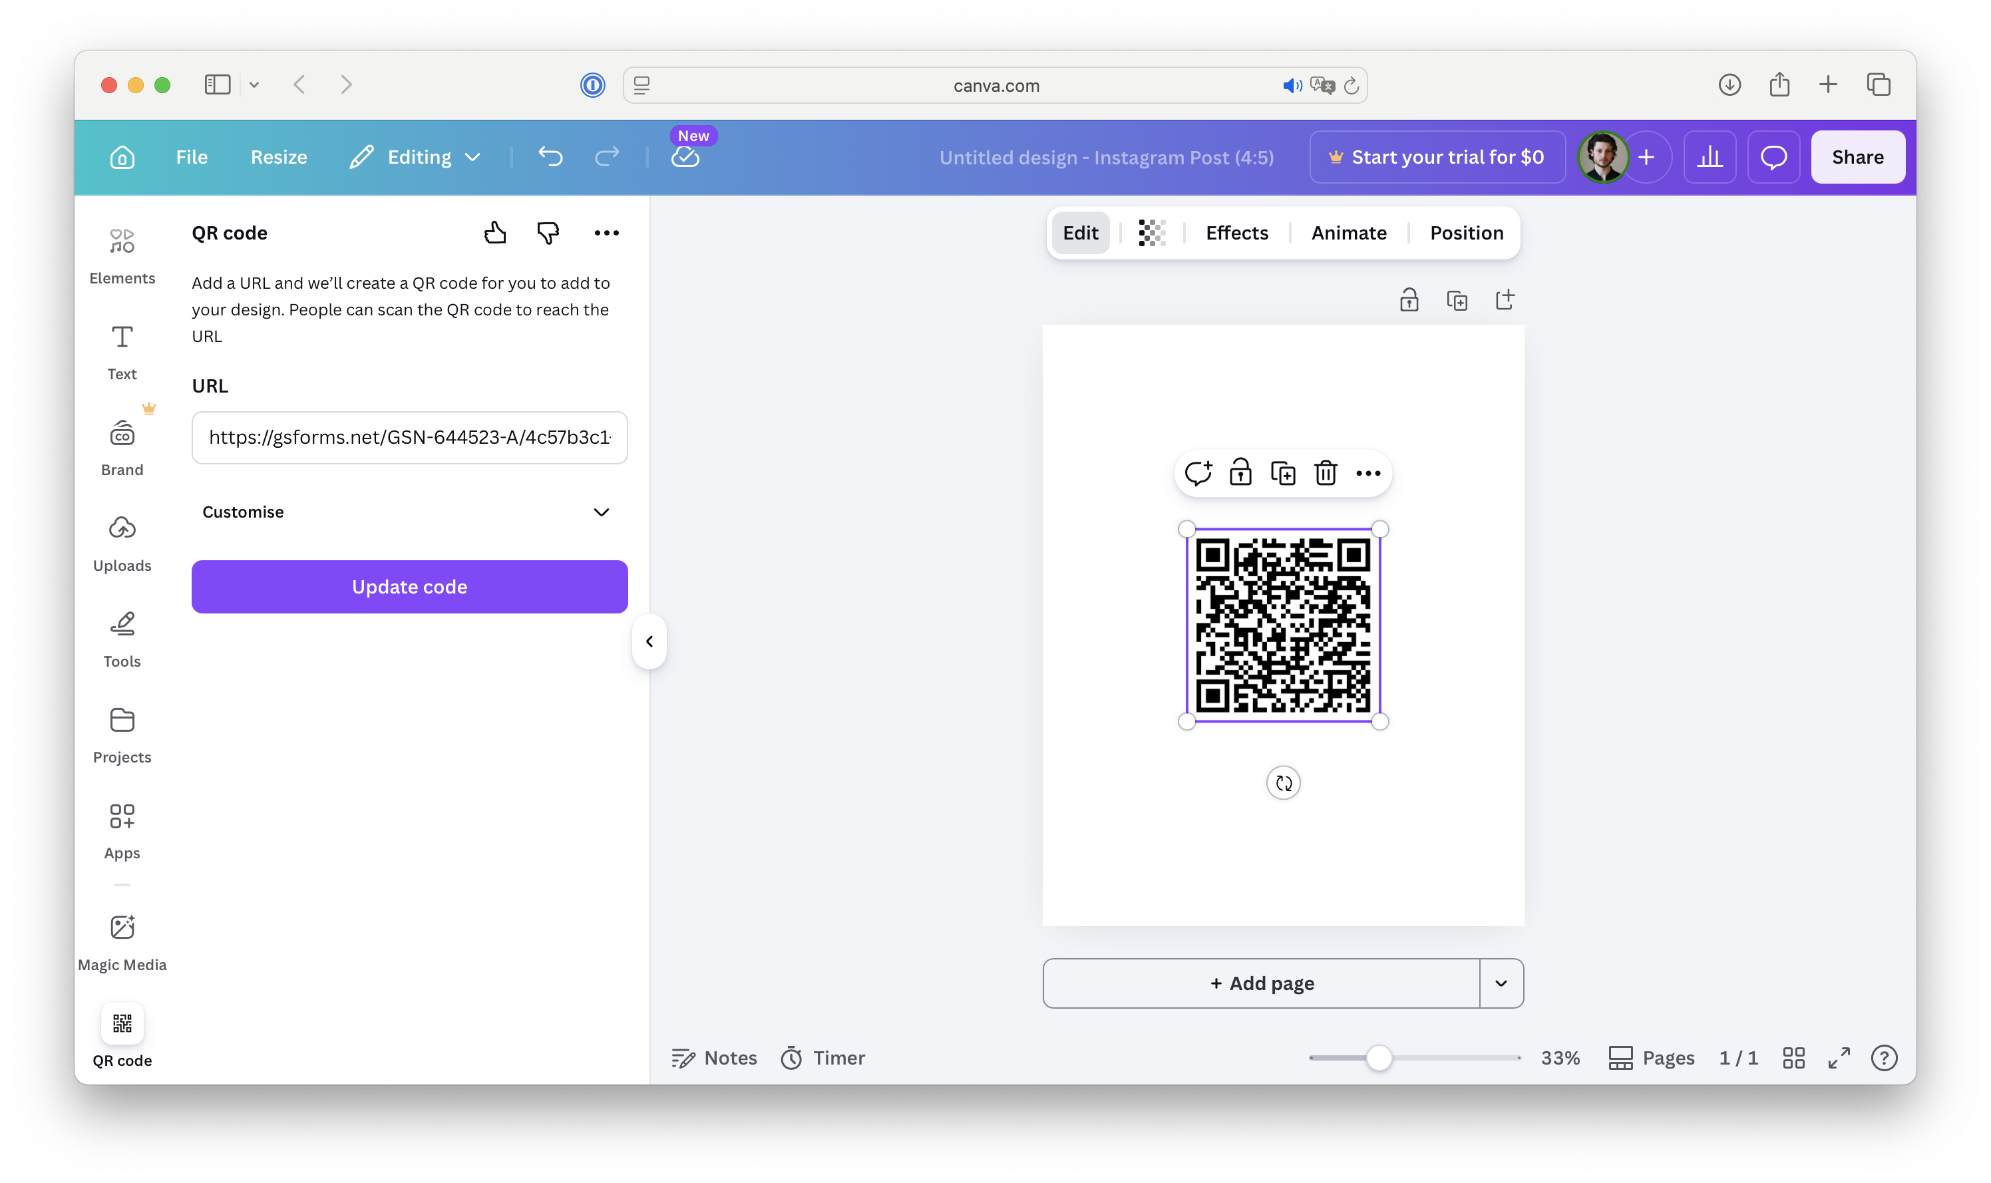Open the Editing mode dropdown
Screen dimensions: 1991x1183
point(415,156)
